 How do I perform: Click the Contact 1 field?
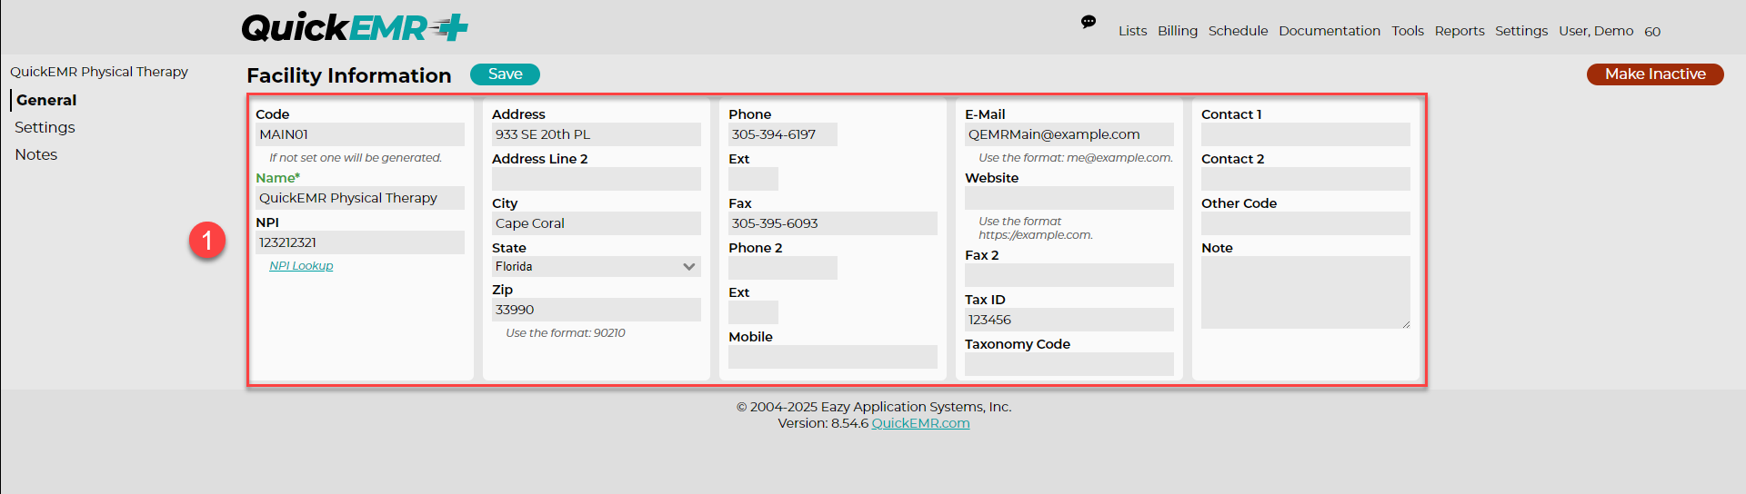(x=1306, y=134)
